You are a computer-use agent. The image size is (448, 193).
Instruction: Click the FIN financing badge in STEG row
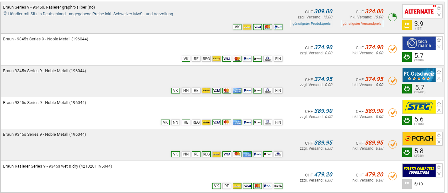tap(278, 122)
